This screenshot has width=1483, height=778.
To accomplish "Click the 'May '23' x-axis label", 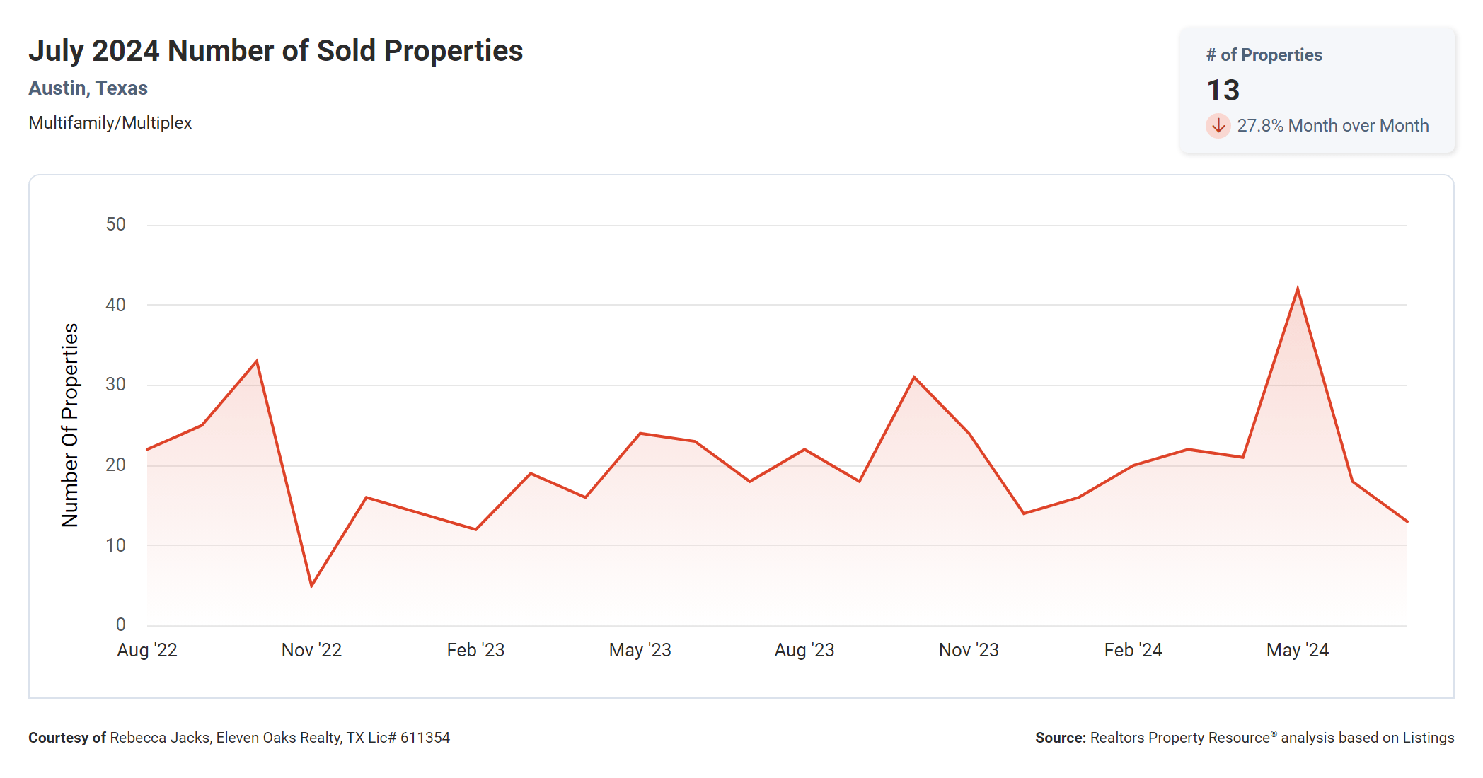I will tap(640, 650).
